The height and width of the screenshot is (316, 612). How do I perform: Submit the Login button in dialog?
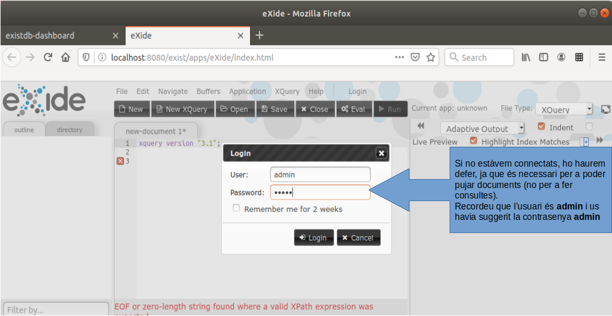coord(314,238)
